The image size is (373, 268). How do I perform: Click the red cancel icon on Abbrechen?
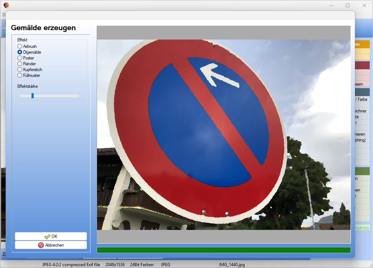(x=41, y=245)
